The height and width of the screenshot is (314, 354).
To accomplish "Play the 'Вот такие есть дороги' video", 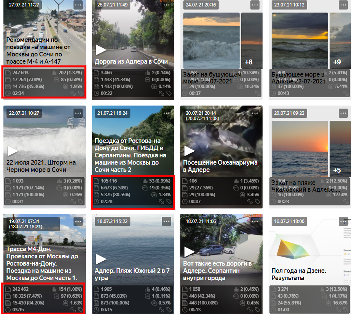I will 190,252.
